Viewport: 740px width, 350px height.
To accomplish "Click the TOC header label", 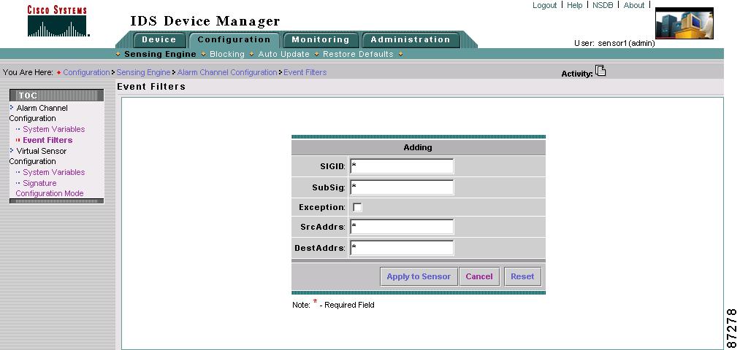I will tap(28, 95).
